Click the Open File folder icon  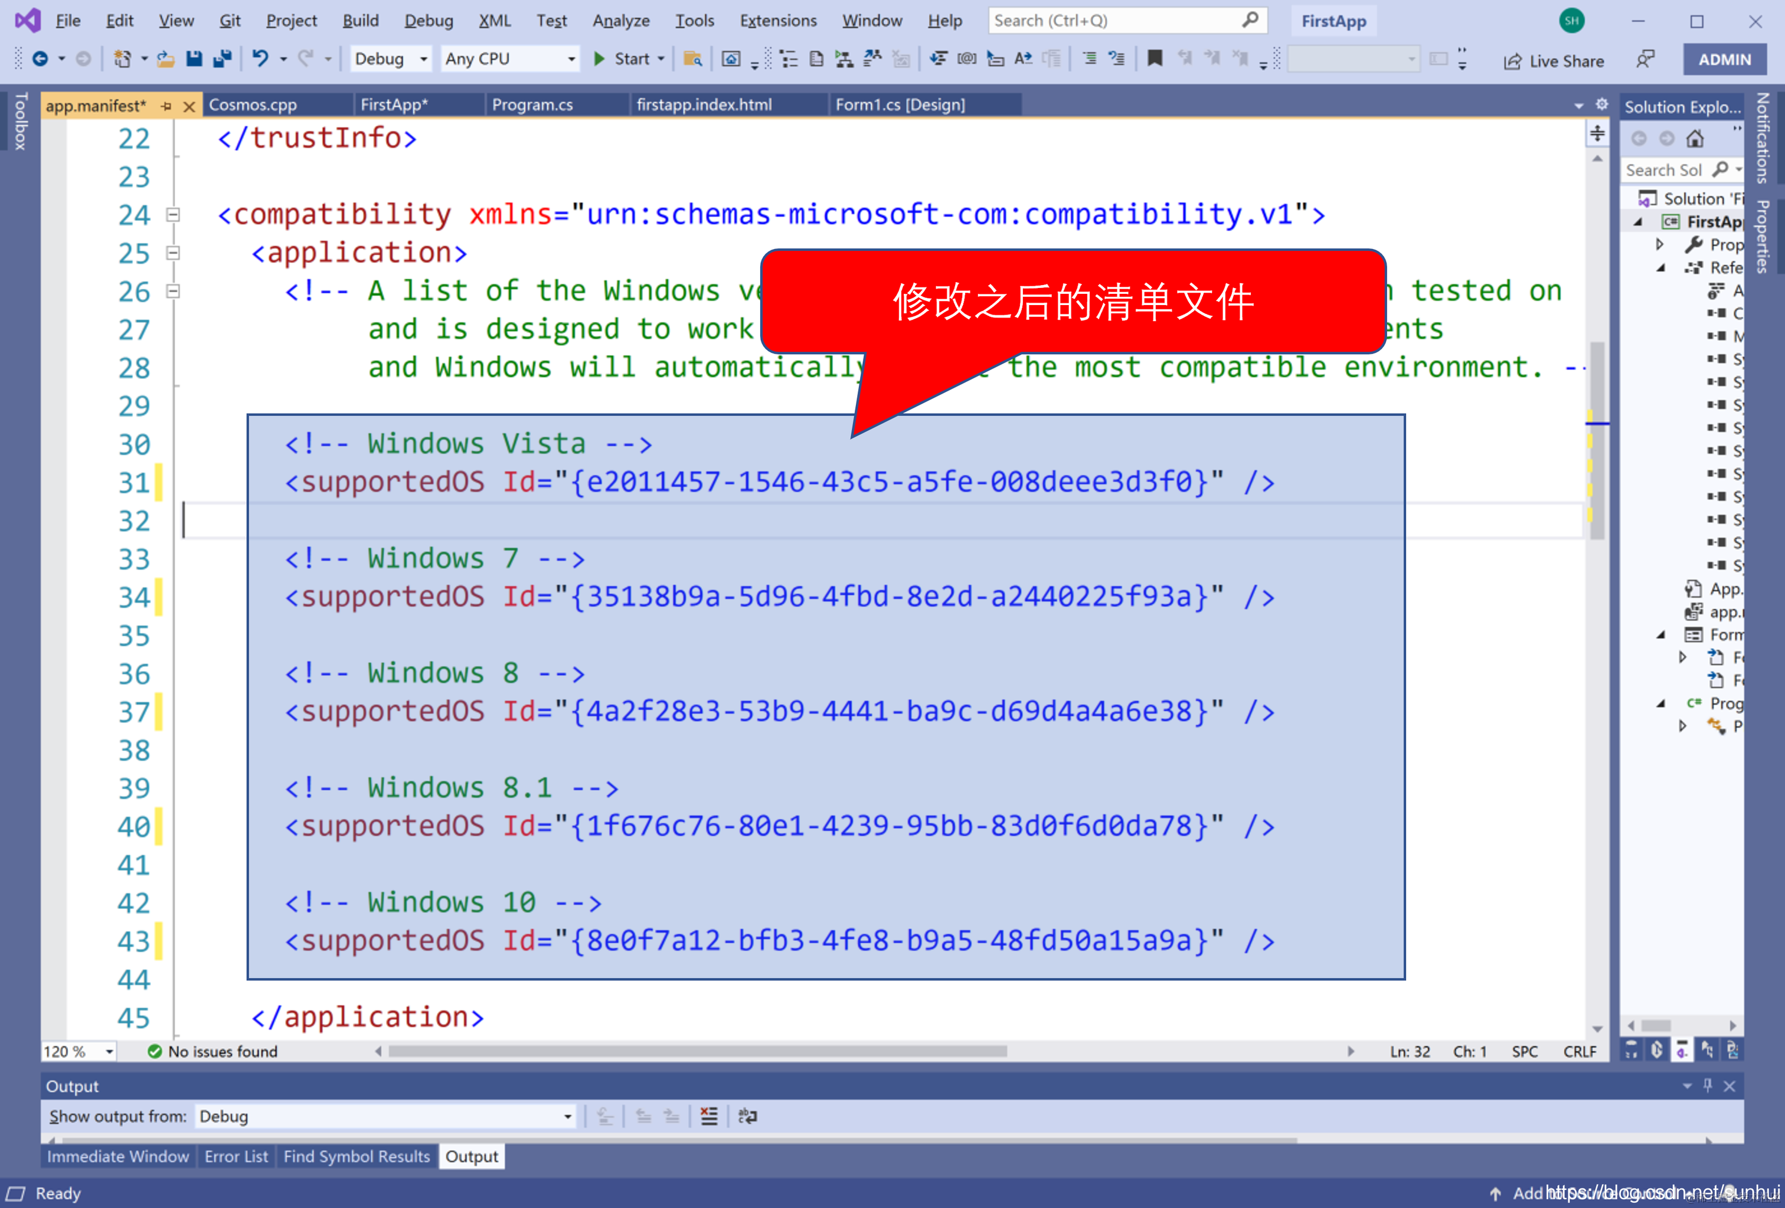click(165, 58)
